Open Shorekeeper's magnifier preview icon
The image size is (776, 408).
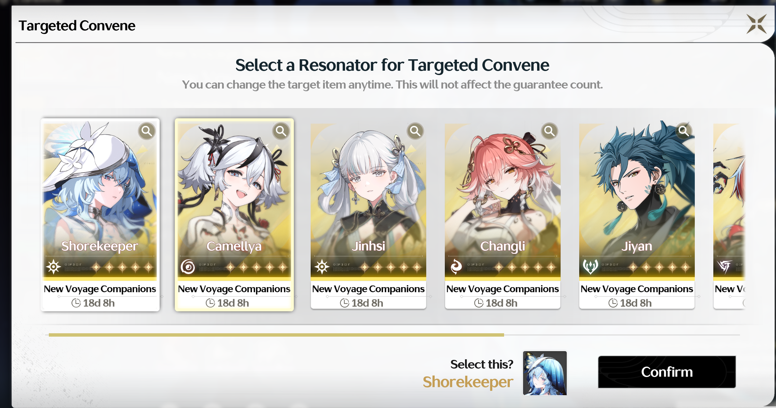147,131
